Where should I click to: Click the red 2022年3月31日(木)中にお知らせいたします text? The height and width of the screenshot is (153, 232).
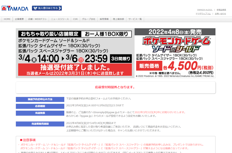coord(160,112)
